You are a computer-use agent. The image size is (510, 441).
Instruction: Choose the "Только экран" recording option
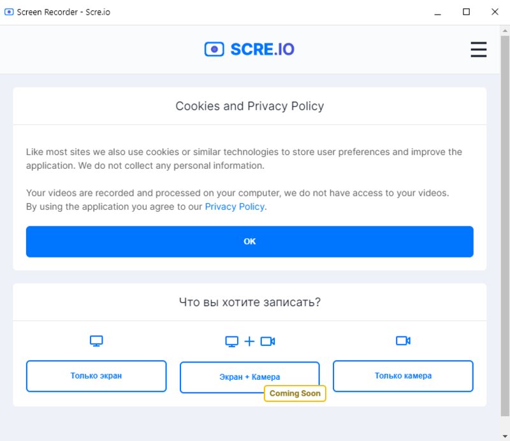click(x=96, y=376)
